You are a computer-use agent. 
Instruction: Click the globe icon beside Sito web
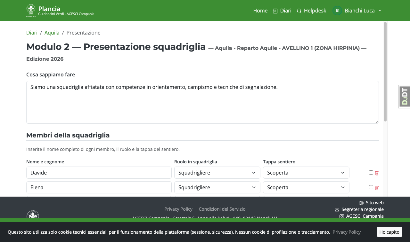(361, 203)
